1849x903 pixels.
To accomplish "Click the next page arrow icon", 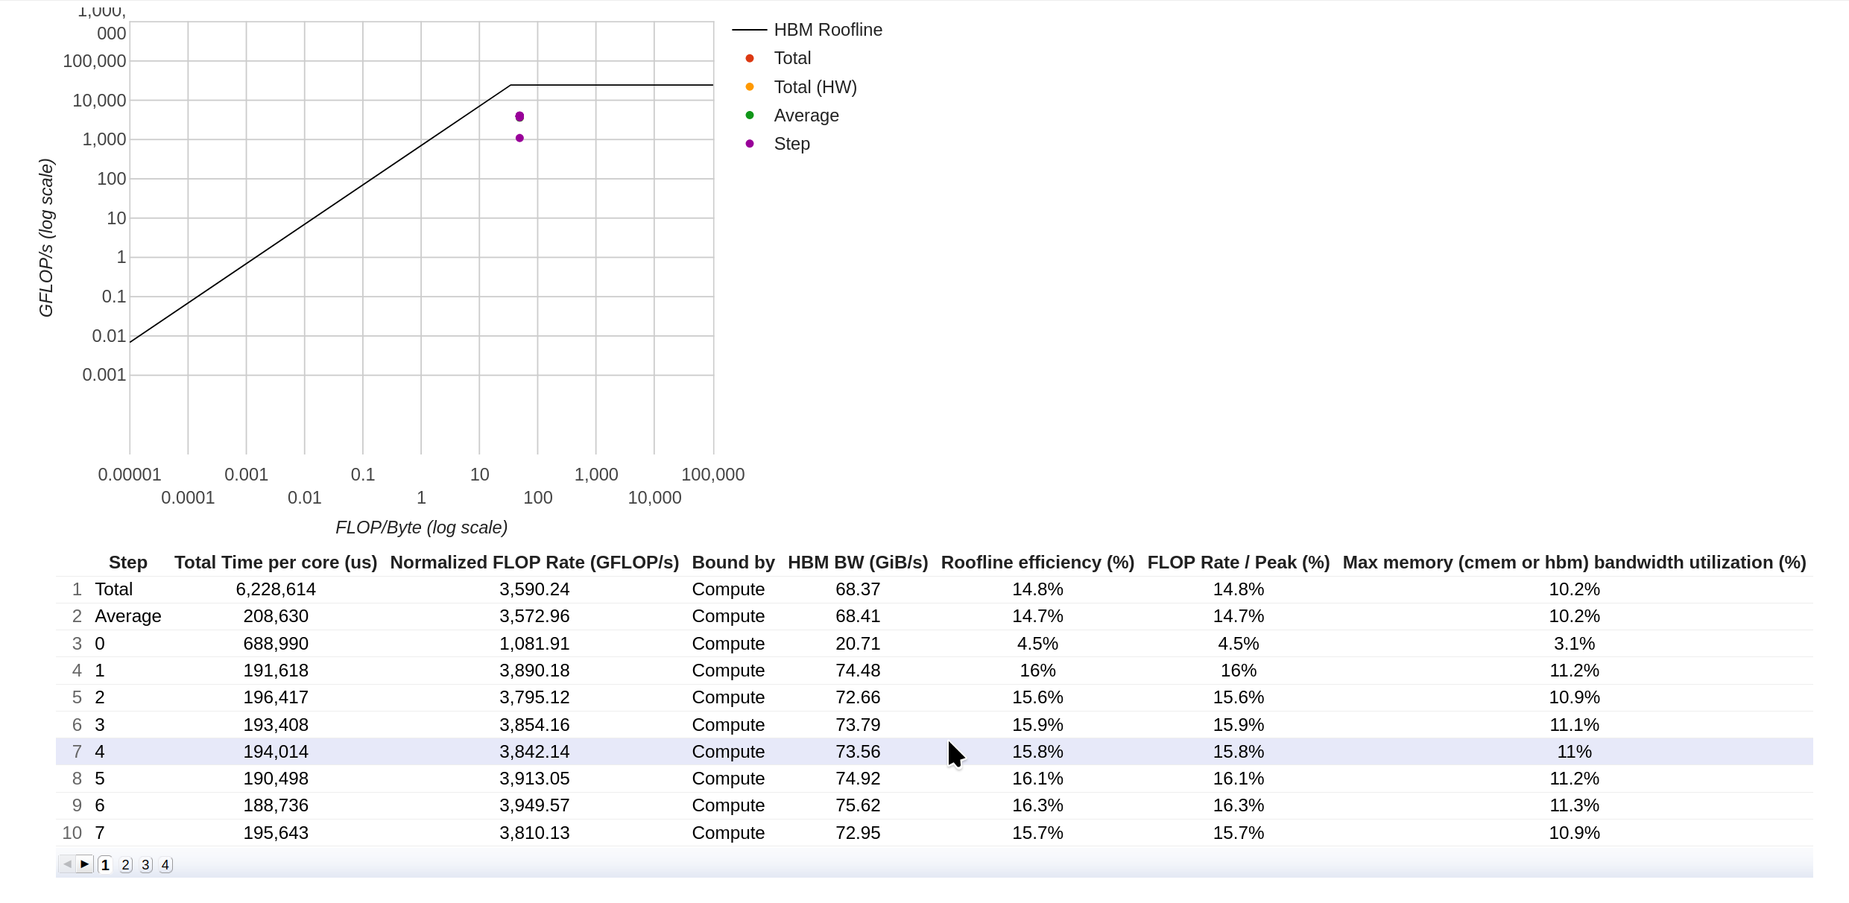I will (x=83, y=864).
